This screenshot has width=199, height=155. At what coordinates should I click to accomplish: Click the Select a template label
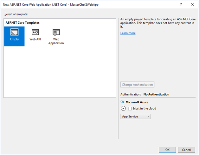tap(16, 14)
